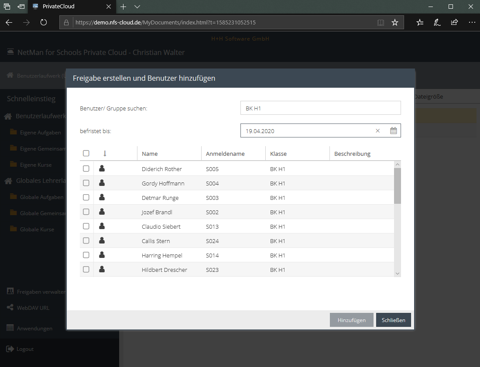Close dialog with Schließen button

pos(393,320)
